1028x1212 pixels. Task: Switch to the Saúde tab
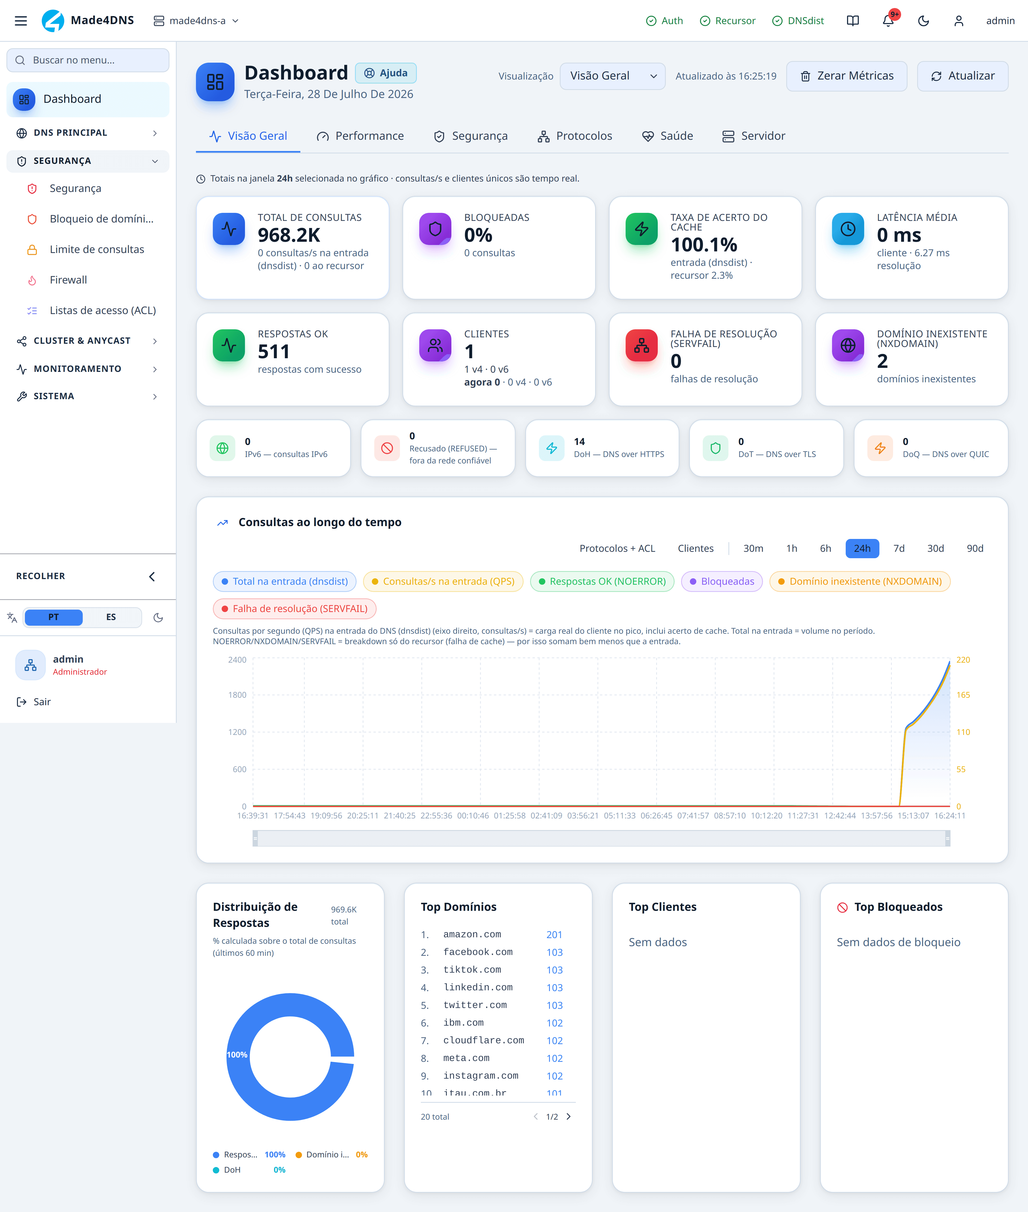coord(667,136)
